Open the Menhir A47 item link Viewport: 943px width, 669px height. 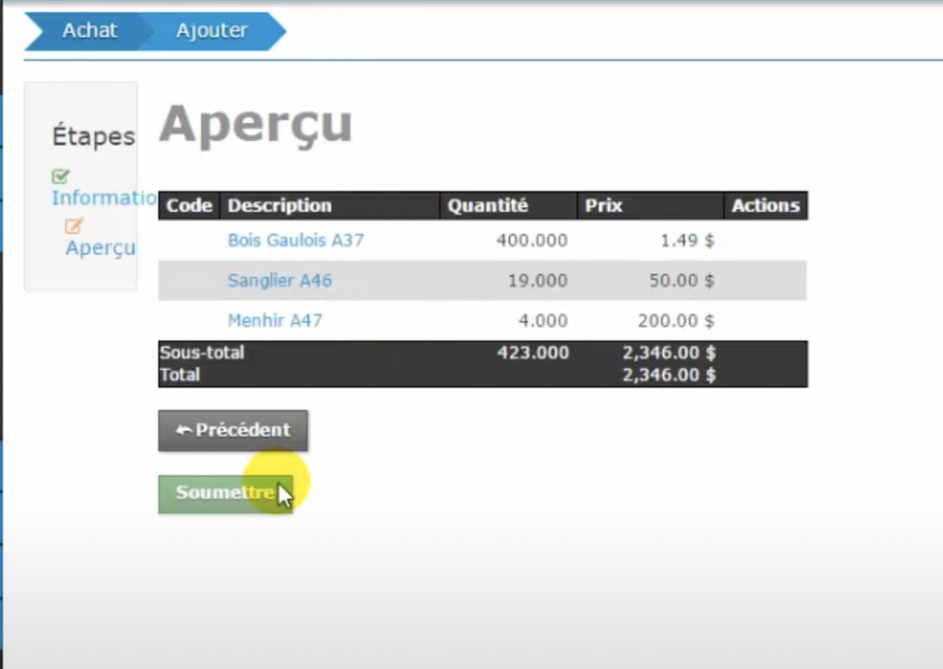click(x=274, y=321)
